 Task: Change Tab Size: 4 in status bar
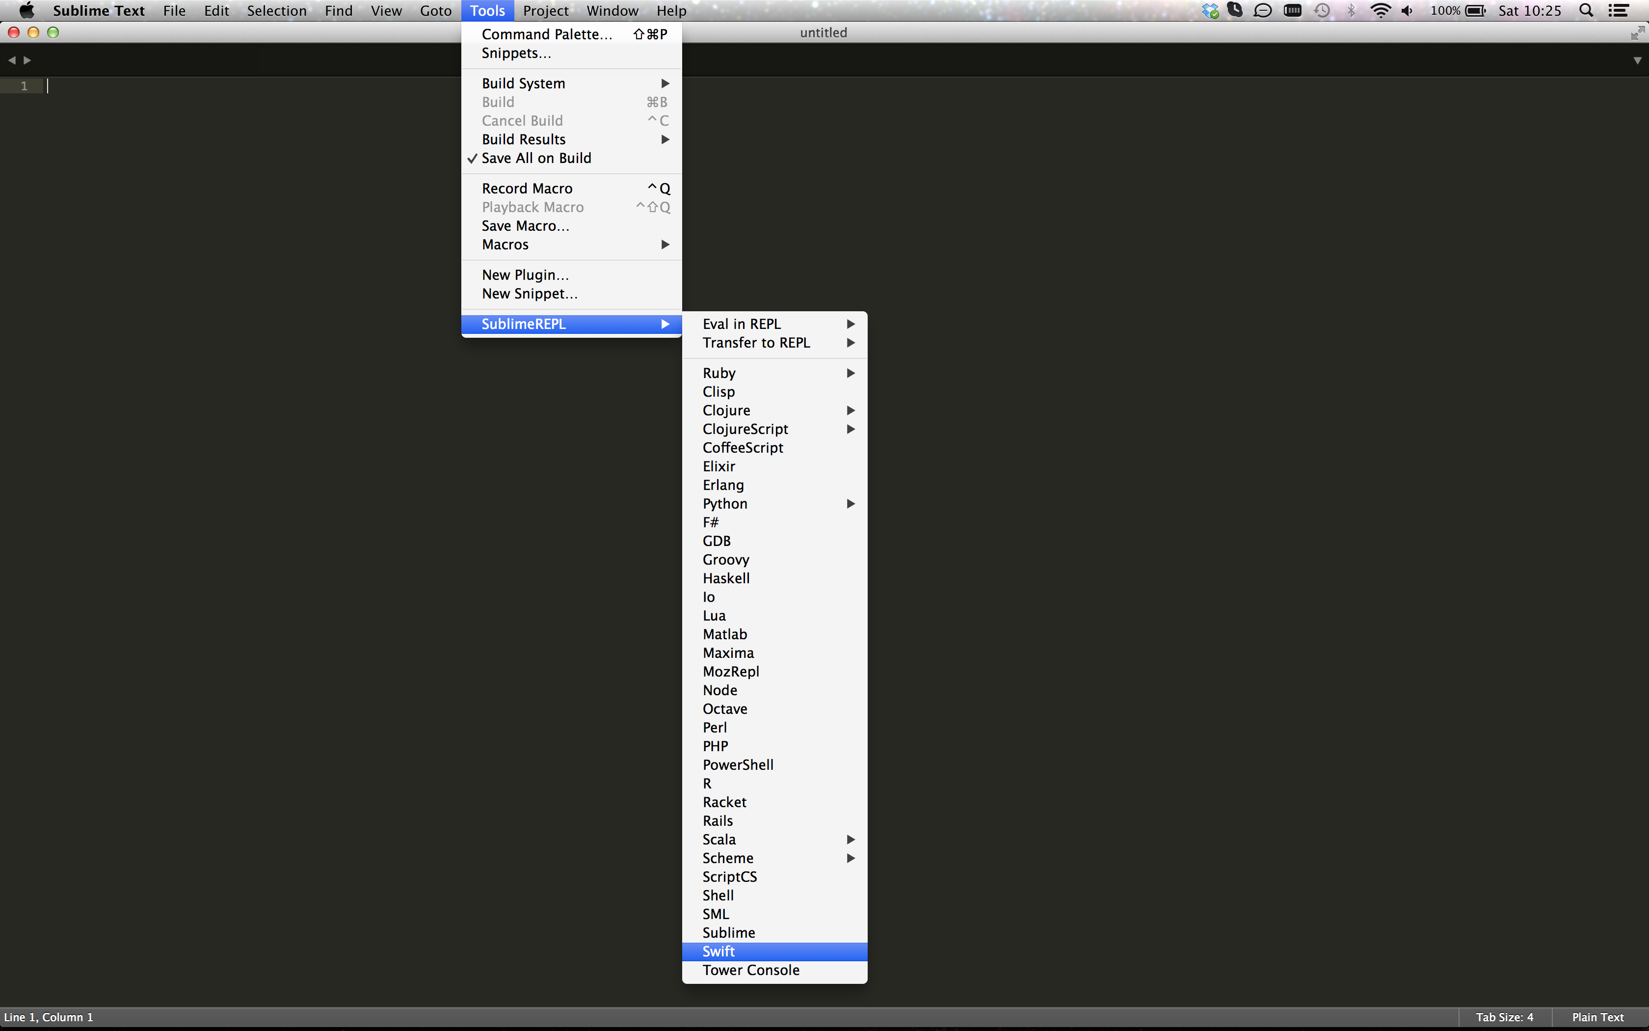[1504, 1017]
